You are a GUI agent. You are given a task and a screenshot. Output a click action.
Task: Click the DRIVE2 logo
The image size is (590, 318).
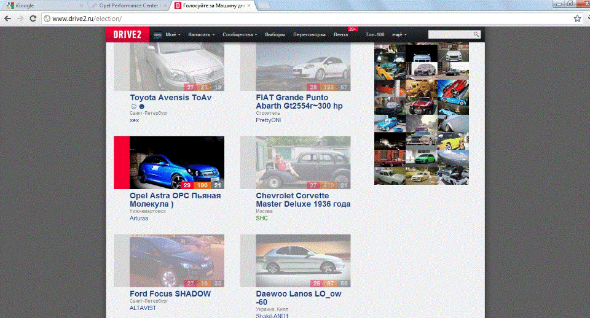(x=128, y=34)
